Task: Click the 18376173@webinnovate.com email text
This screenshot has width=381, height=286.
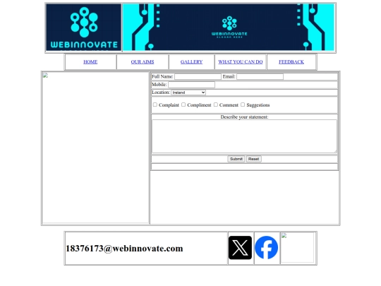Action: click(x=124, y=249)
